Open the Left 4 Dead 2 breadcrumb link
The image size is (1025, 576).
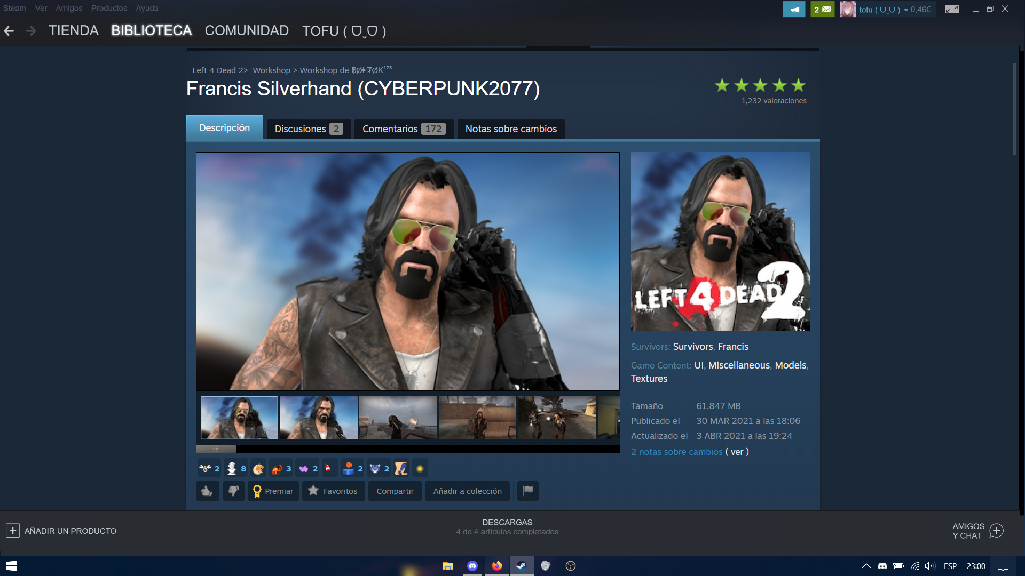218,70
